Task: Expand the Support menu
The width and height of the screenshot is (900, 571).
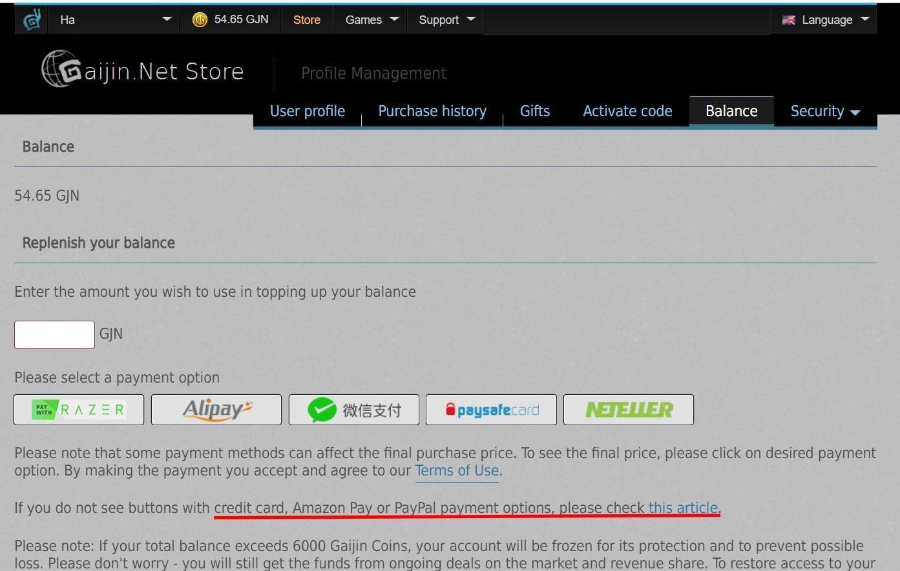Action: [446, 20]
